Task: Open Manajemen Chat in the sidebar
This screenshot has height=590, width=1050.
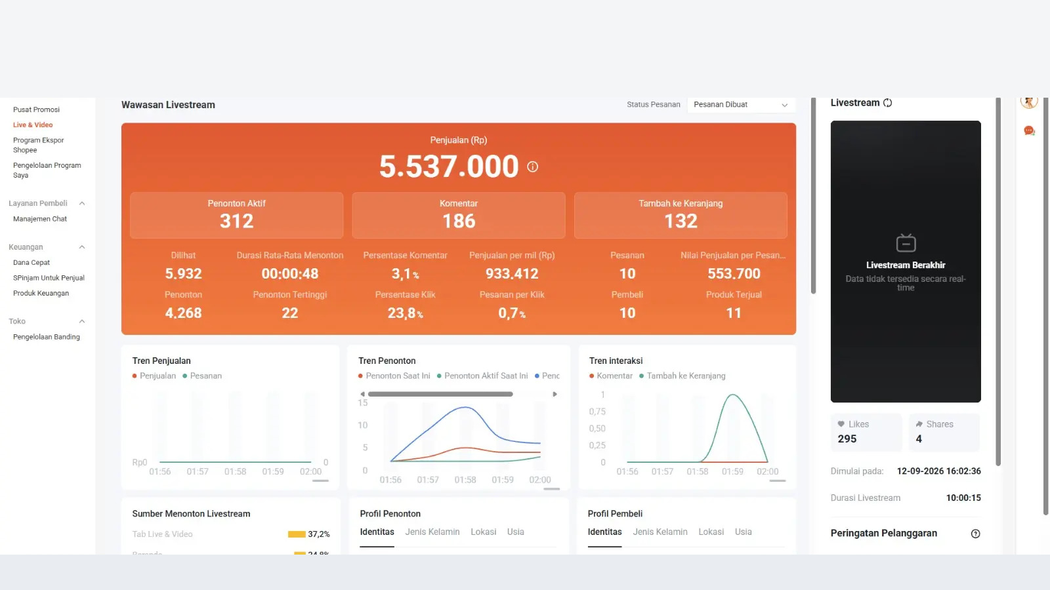Action: click(40, 219)
